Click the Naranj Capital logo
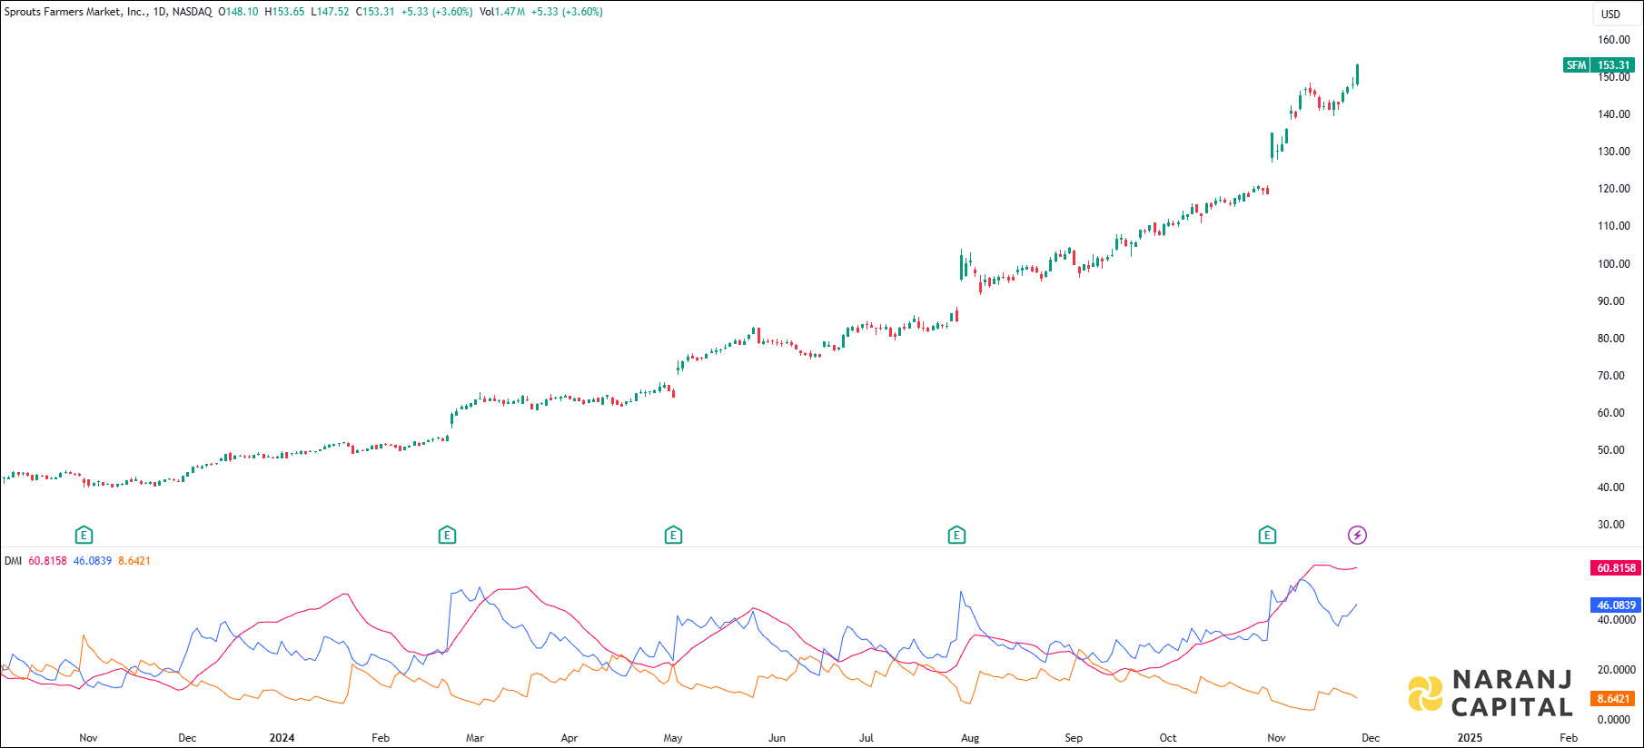The image size is (1644, 748). (1490, 694)
